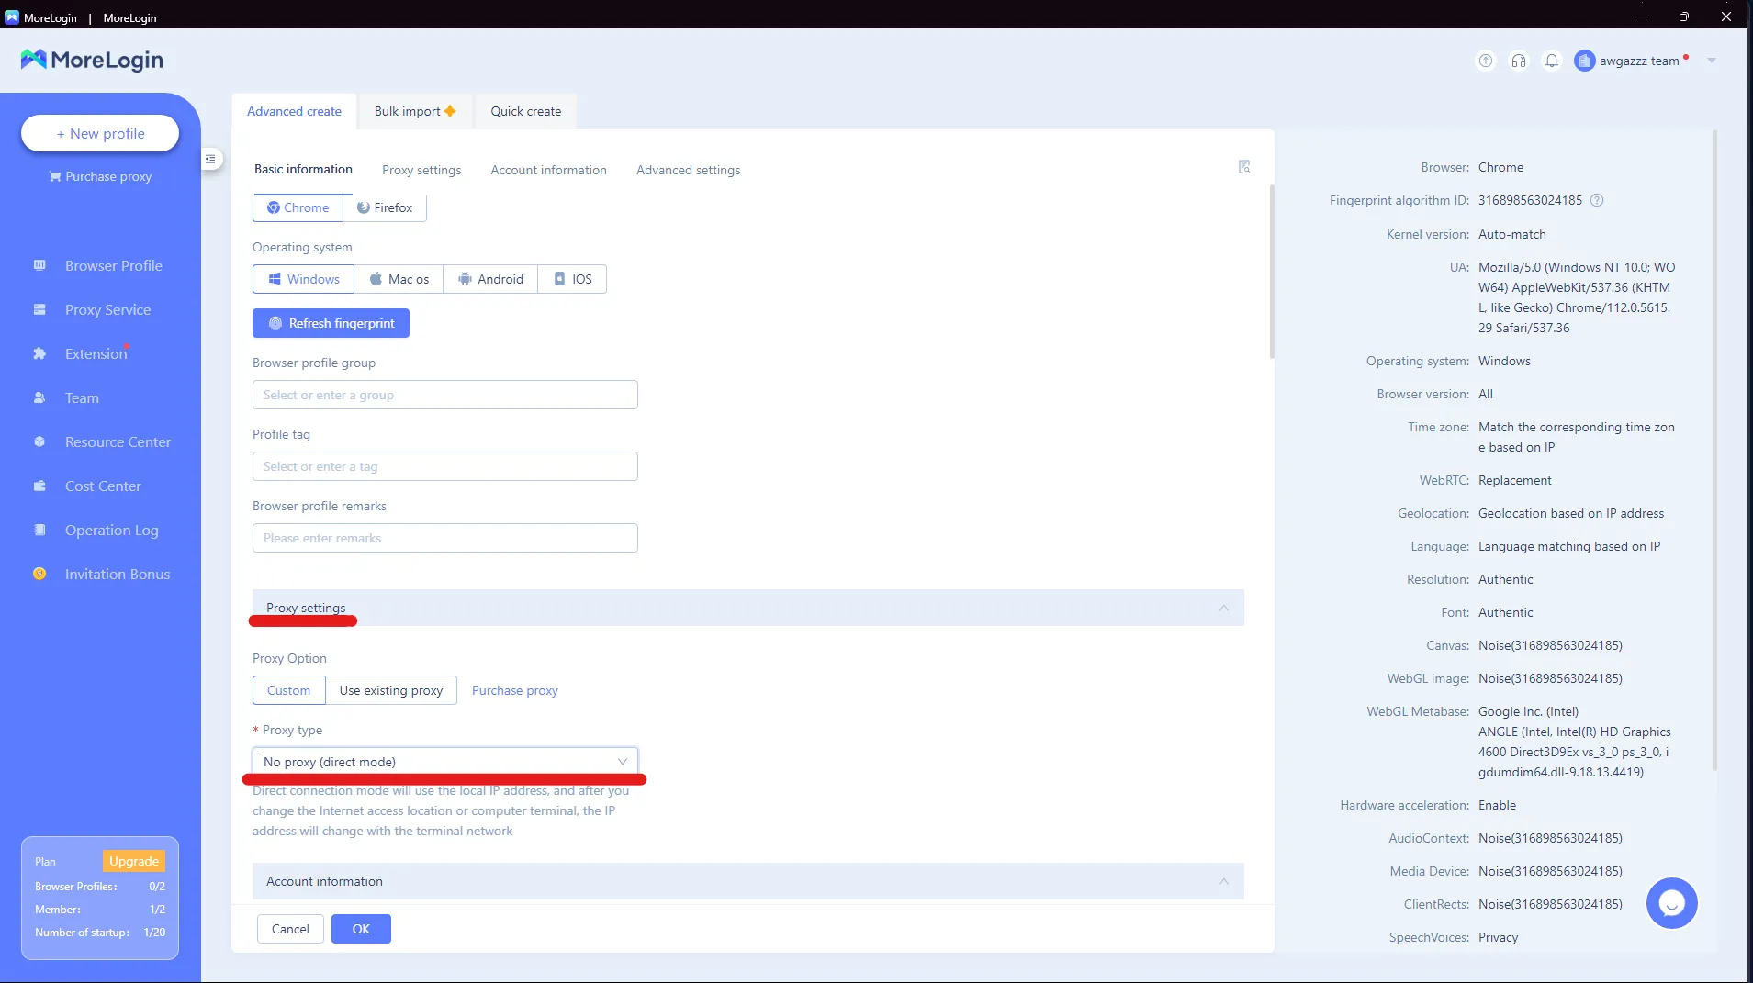1753x983 pixels.
Task: Switch to the Quick create tab
Action: pyautogui.click(x=525, y=111)
